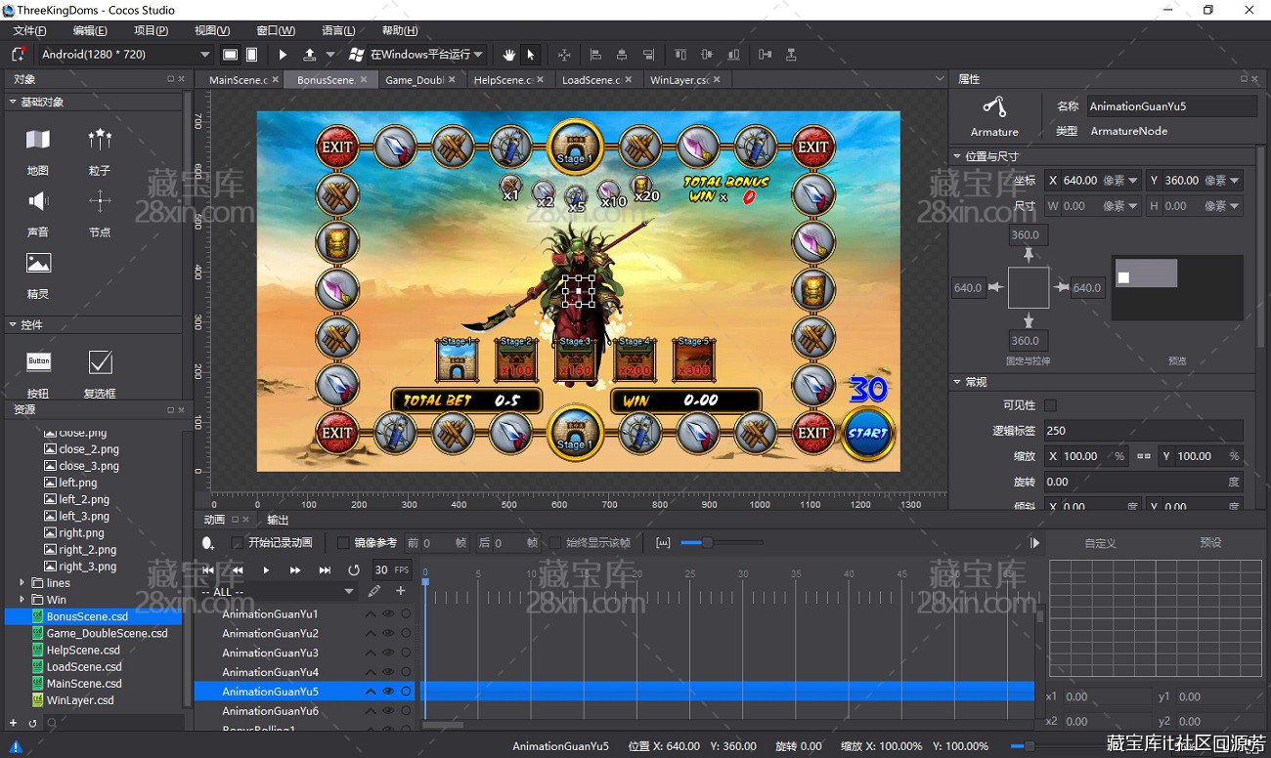Close the BonusScene tab
The image size is (1271, 758).
click(x=364, y=80)
